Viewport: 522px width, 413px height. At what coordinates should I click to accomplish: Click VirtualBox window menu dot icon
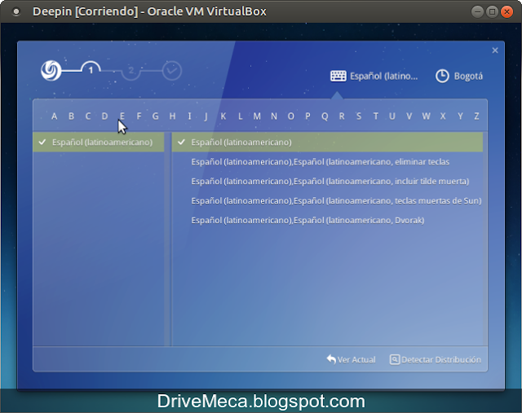(16, 11)
